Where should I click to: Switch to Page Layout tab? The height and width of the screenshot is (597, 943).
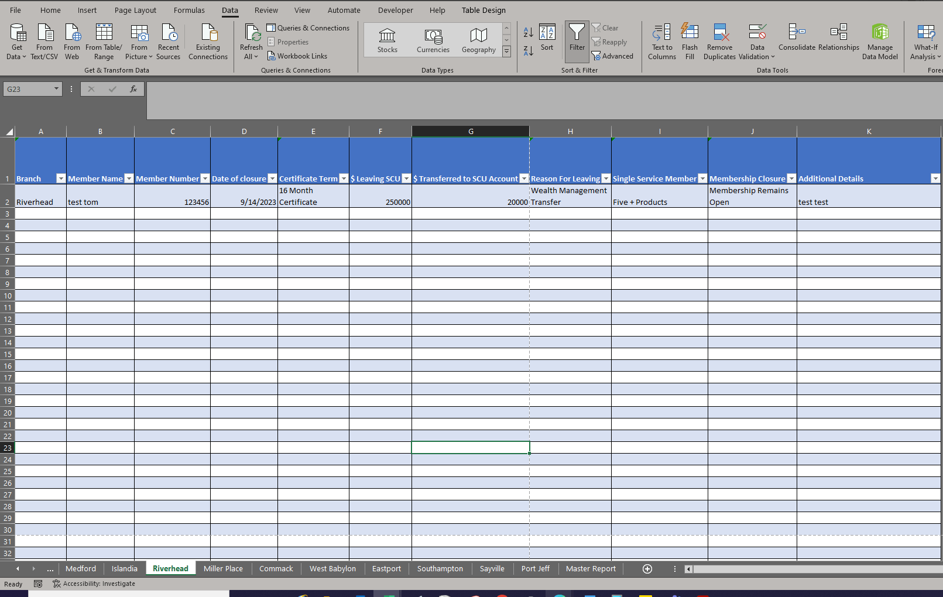(135, 10)
